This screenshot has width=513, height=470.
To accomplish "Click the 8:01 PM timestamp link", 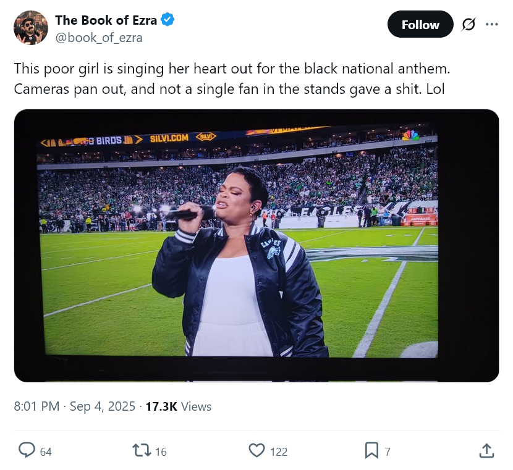I will pyautogui.click(x=36, y=406).
